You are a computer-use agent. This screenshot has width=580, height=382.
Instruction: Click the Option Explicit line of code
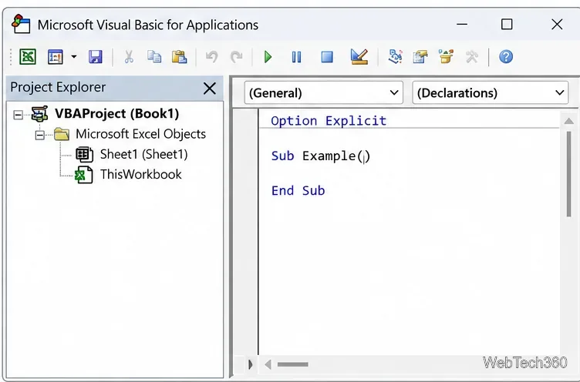click(329, 121)
